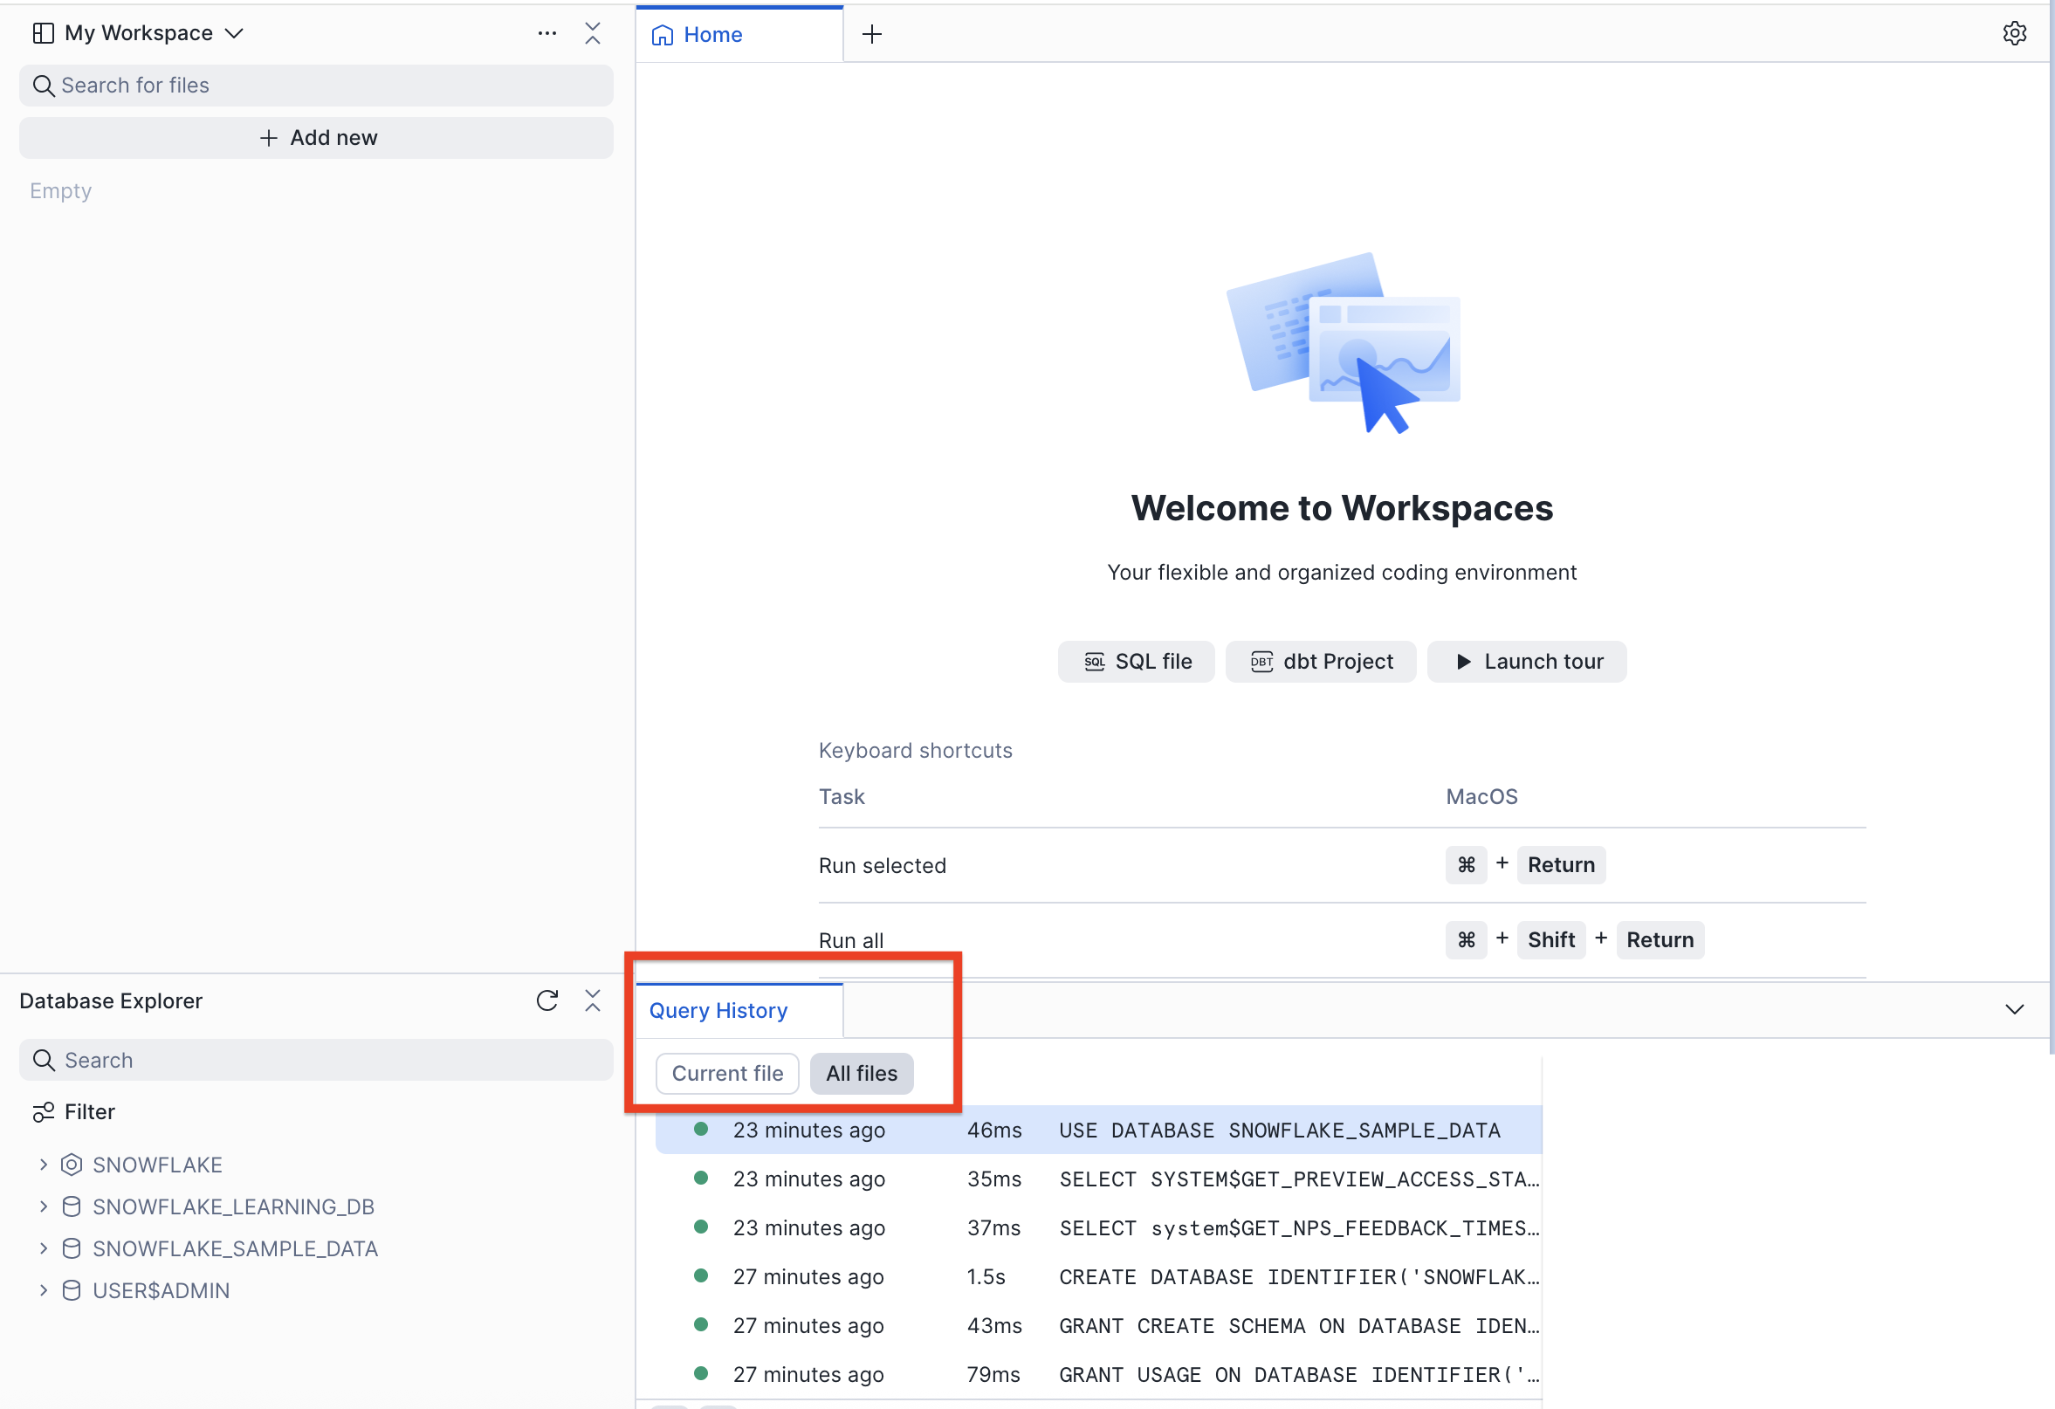2055x1409 pixels.
Task: Click the SNOWFLAKE application hexagon icon
Action: (72, 1165)
